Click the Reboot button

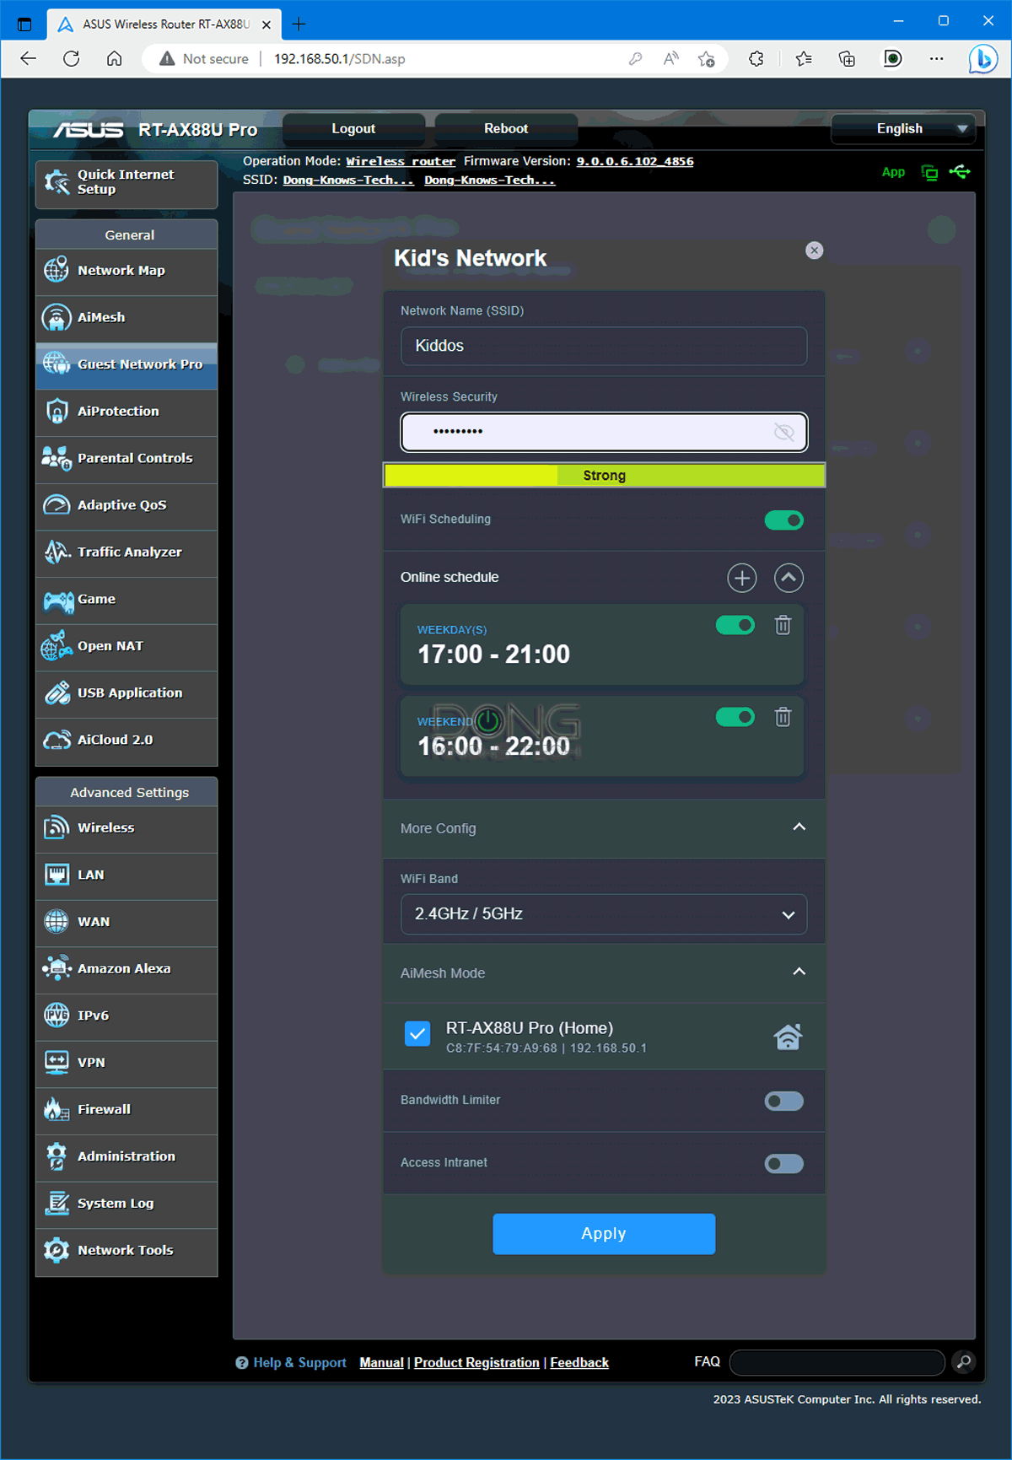click(506, 129)
